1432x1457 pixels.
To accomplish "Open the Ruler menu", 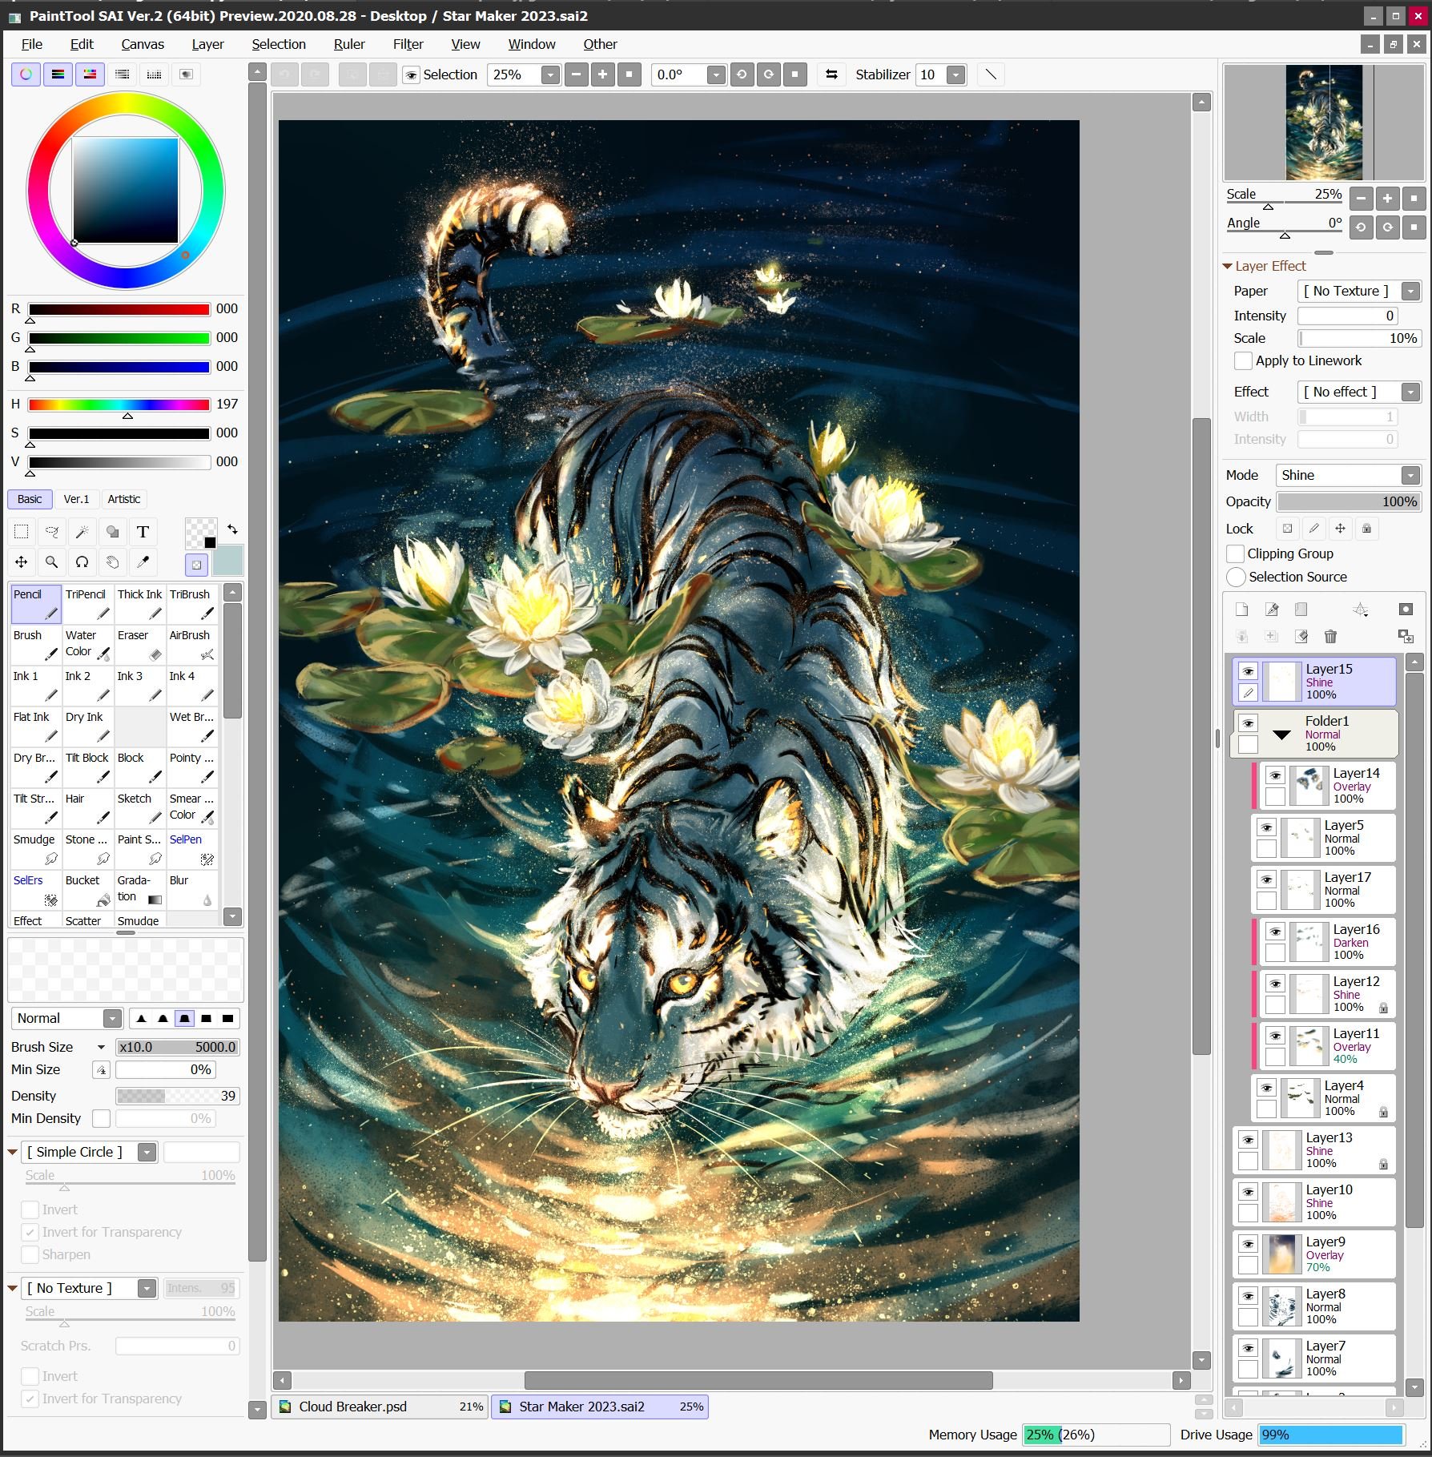I will click(x=349, y=45).
